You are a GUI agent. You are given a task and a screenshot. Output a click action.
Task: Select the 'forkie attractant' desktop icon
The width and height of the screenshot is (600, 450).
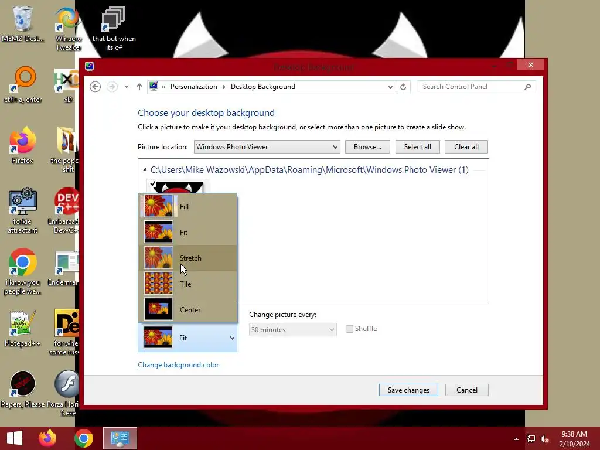click(22, 210)
